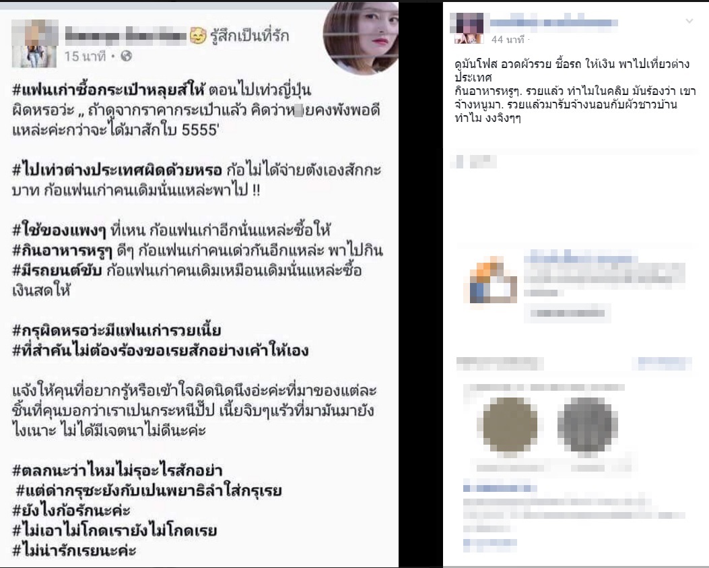Image resolution: width=709 pixels, height=568 pixels.
Task: Open hashtag #กรุผิดหรอว่ะมีแฟนเก่ารวยเนี้ย
Action: [116, 330]
